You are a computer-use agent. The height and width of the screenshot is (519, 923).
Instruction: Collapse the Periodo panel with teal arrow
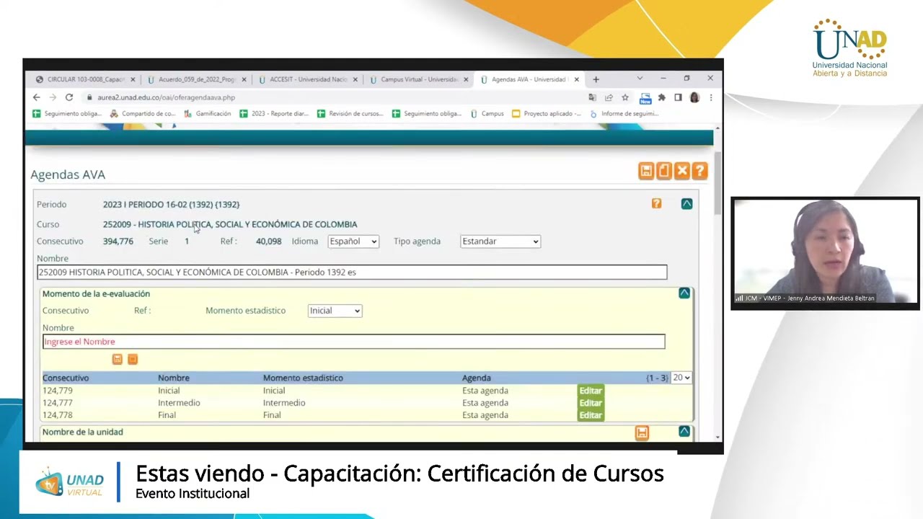click(x=686, y=204)
